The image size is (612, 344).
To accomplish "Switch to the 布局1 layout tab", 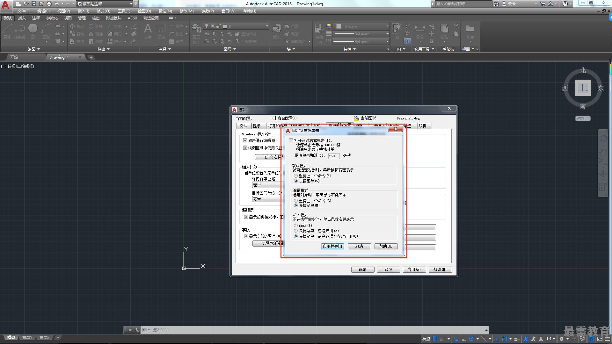I will pos(27,338).
